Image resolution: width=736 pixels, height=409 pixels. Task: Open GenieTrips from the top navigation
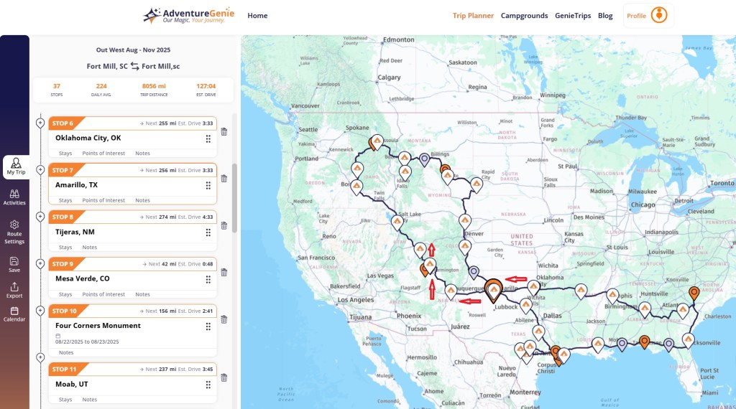click(x=573, y=16)
